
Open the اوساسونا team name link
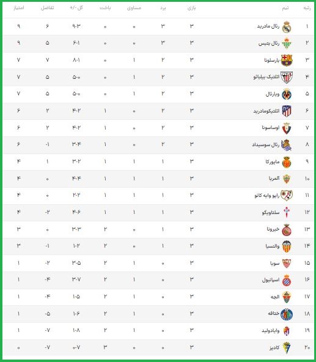click(x=271, y=128)
